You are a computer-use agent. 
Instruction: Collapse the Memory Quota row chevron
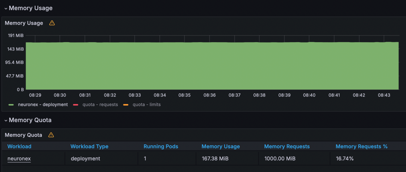6,121
